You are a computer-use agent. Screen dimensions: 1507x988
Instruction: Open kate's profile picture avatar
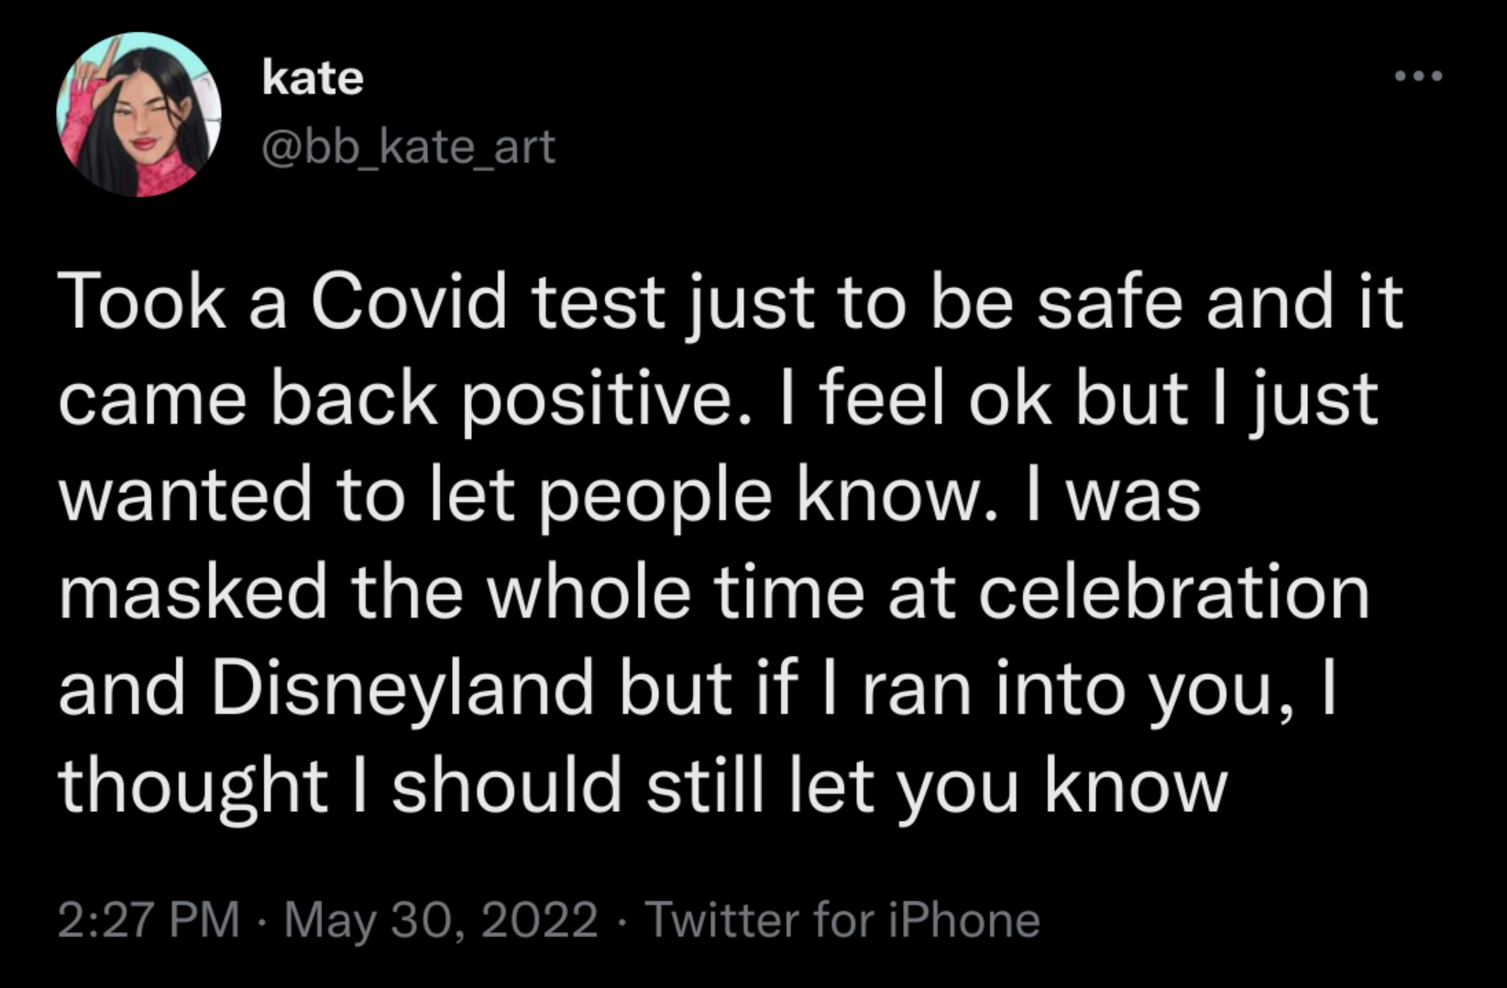138,115
